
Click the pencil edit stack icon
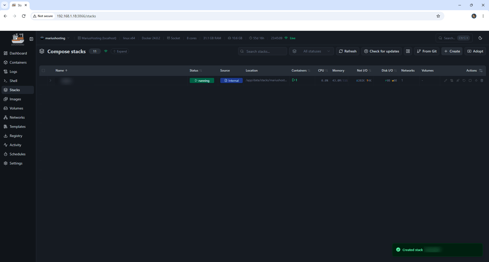(445, 80)
